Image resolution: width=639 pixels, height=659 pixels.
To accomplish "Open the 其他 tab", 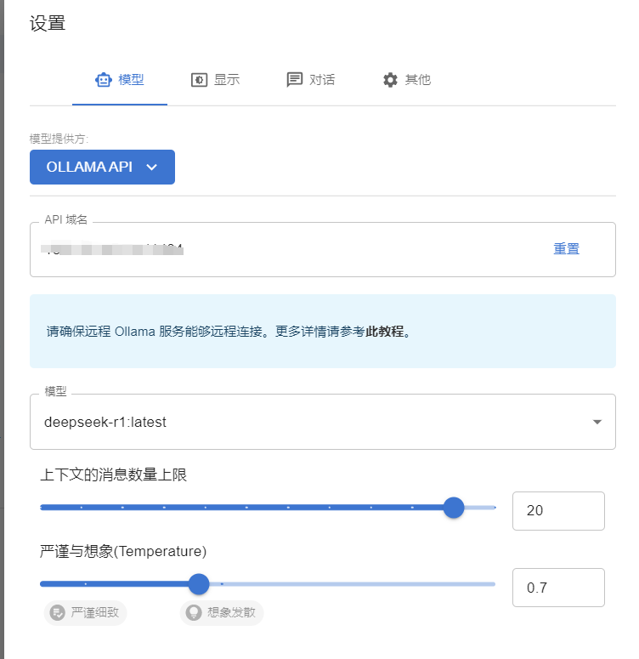I will coord(406,80).
